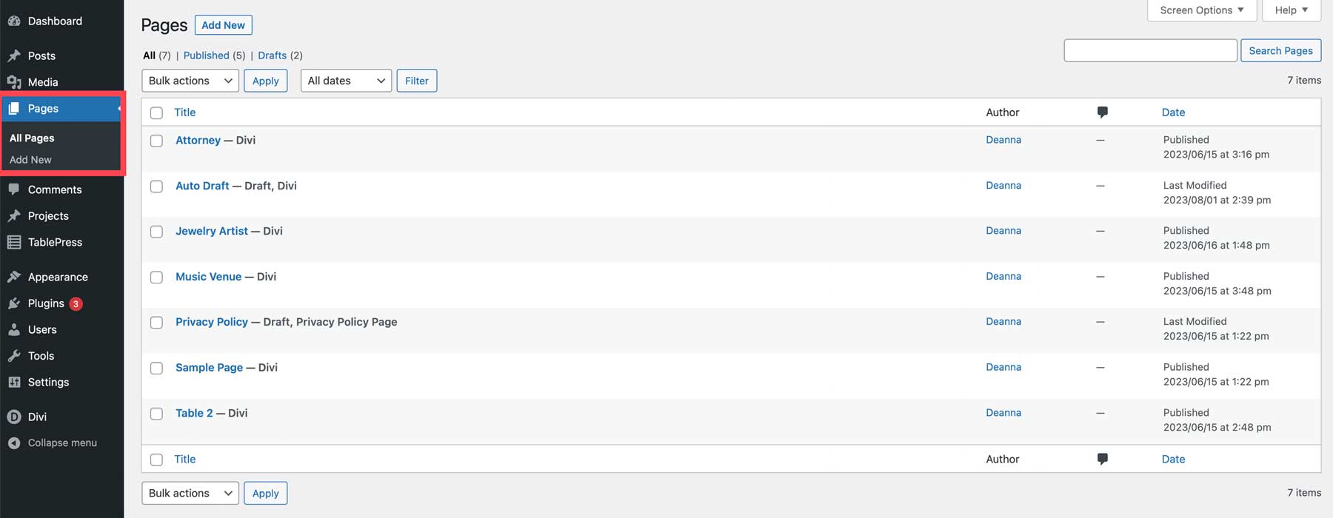Click inside the search pages input field

coord(1150,50)
